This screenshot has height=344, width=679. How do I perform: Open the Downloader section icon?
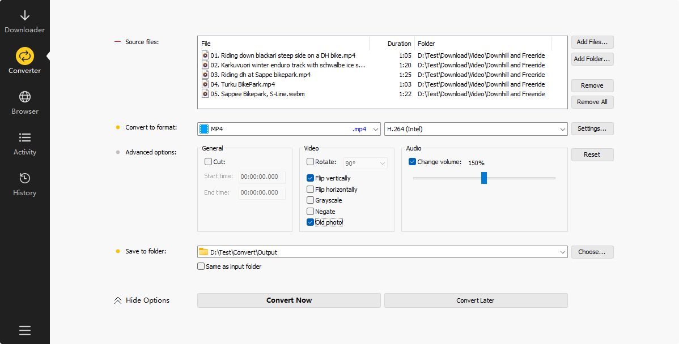tap(24, 16)
